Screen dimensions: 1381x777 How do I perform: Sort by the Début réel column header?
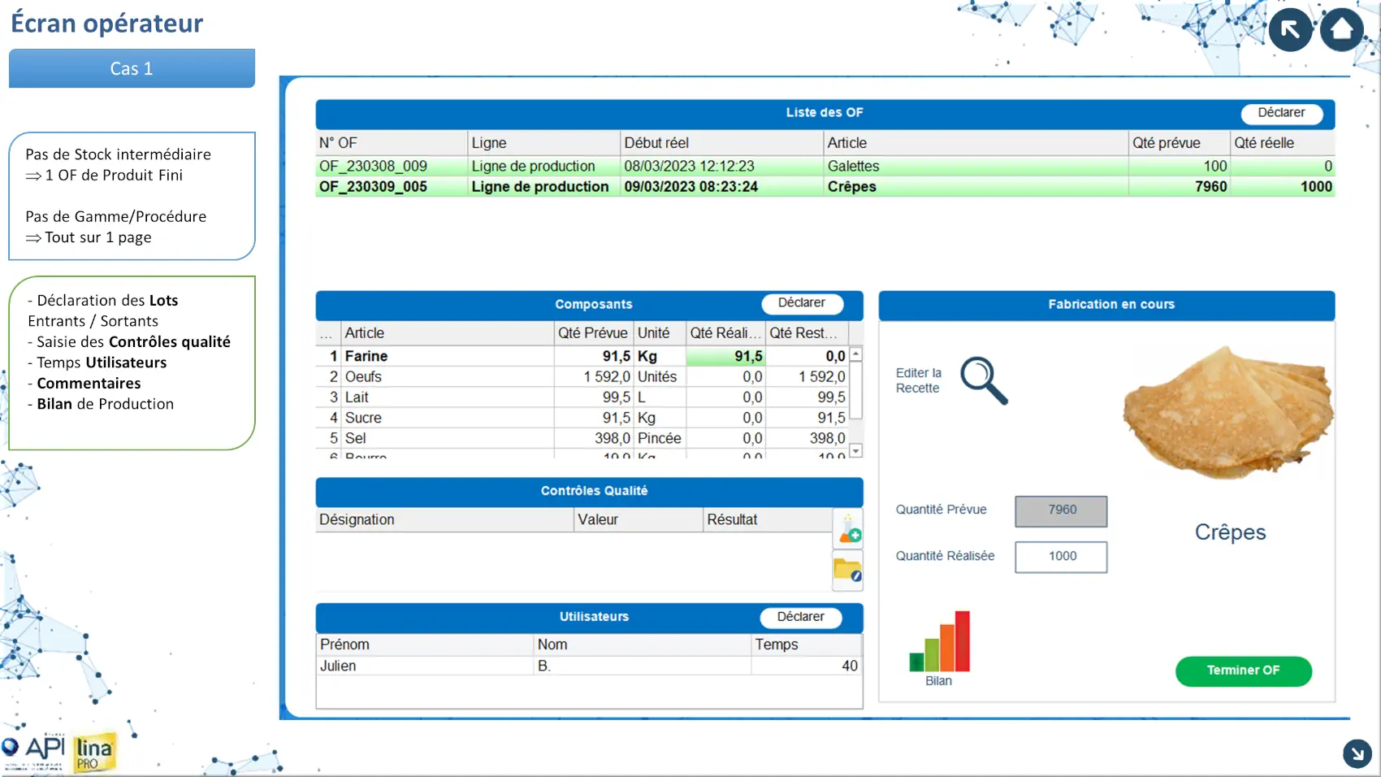pyautogui.click(x=721, y=143)
